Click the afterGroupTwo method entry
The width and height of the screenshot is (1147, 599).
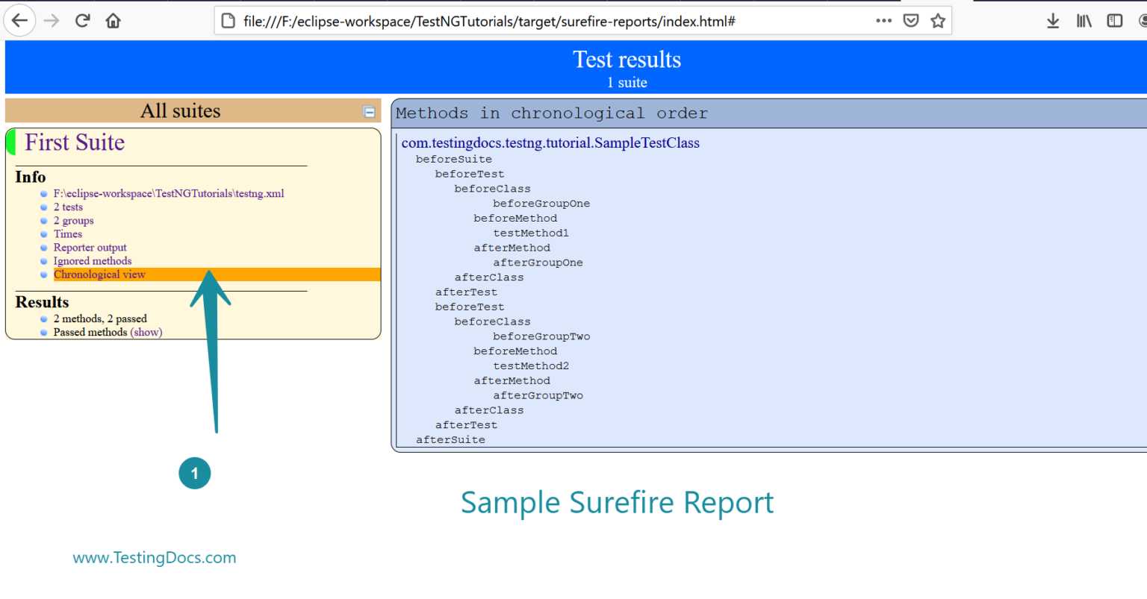click(538, 395)
